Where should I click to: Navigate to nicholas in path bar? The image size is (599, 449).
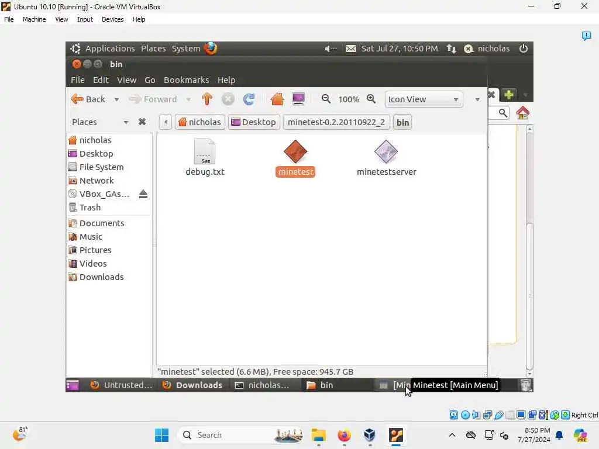click(199, 122)
